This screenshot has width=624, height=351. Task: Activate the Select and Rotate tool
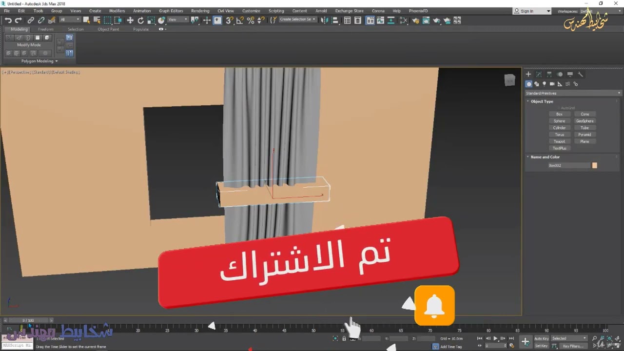[140, 20]
